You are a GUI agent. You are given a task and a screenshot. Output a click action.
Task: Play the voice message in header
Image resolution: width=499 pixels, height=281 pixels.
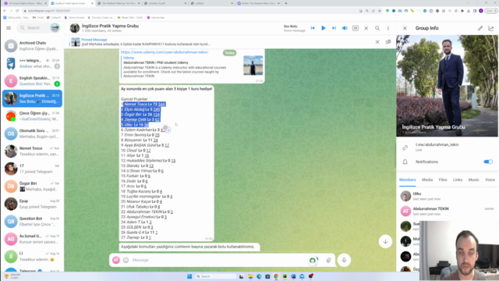[323, 28]
